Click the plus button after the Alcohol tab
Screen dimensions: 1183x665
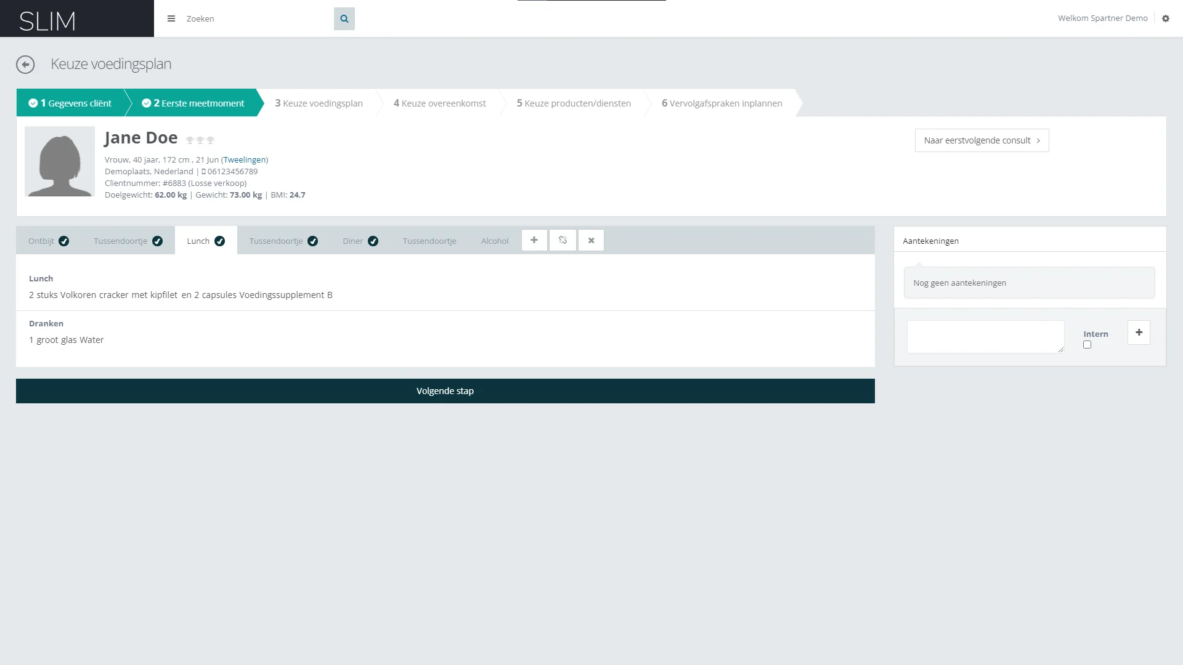coord(534,240)
